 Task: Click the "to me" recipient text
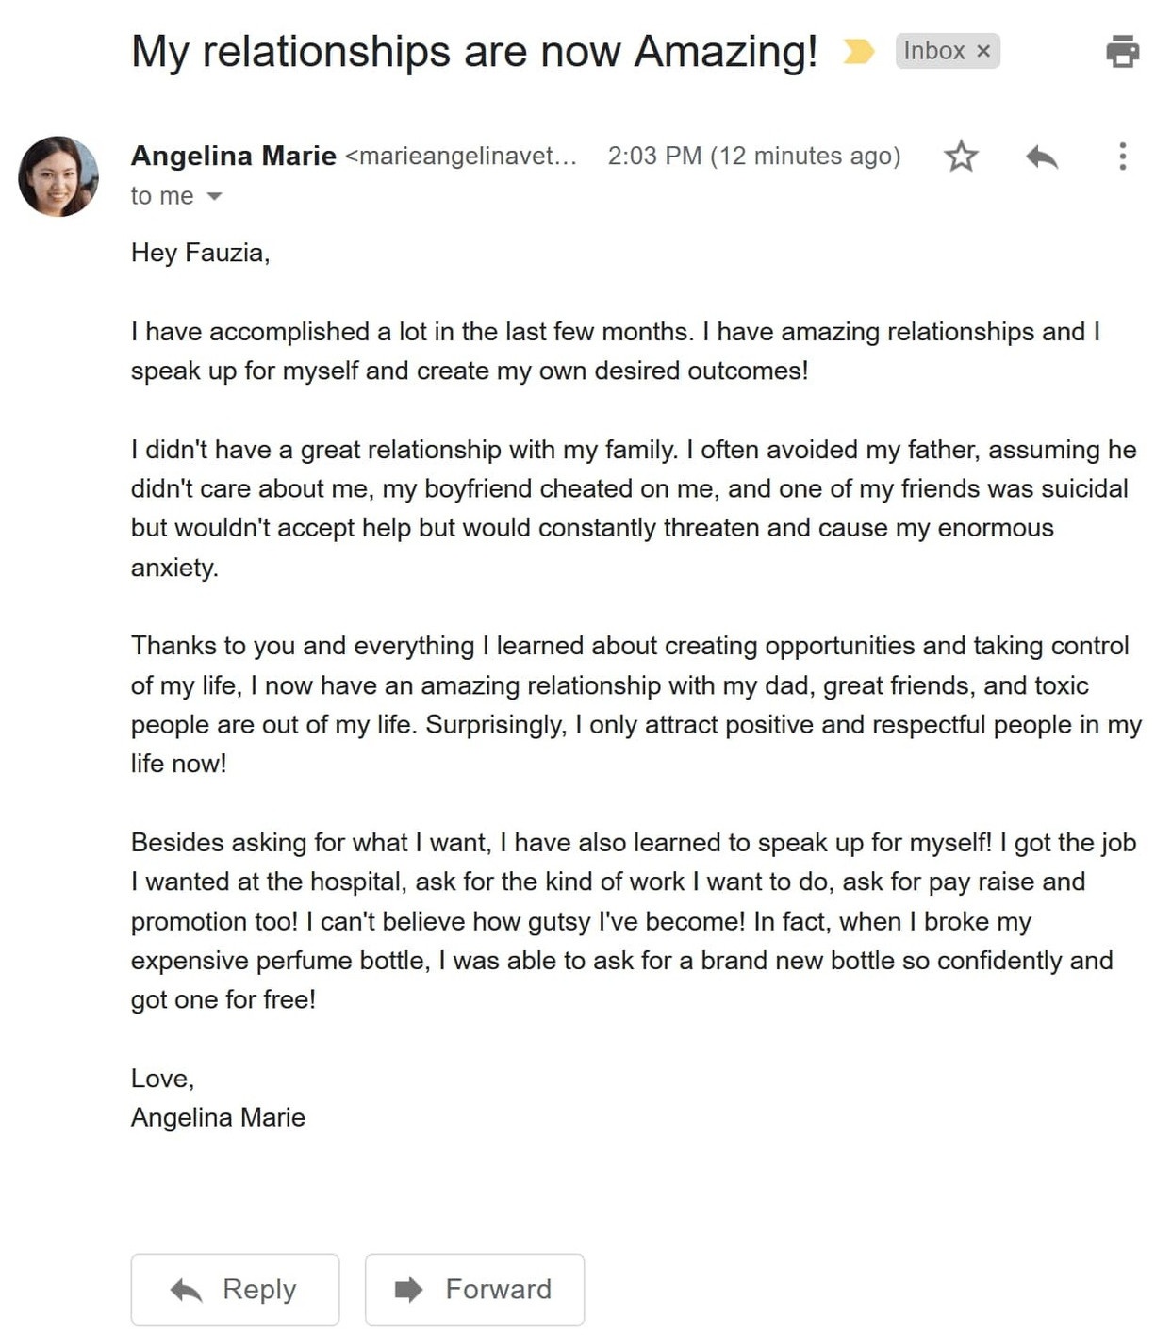pyautogui.click(x=162, y=196)
